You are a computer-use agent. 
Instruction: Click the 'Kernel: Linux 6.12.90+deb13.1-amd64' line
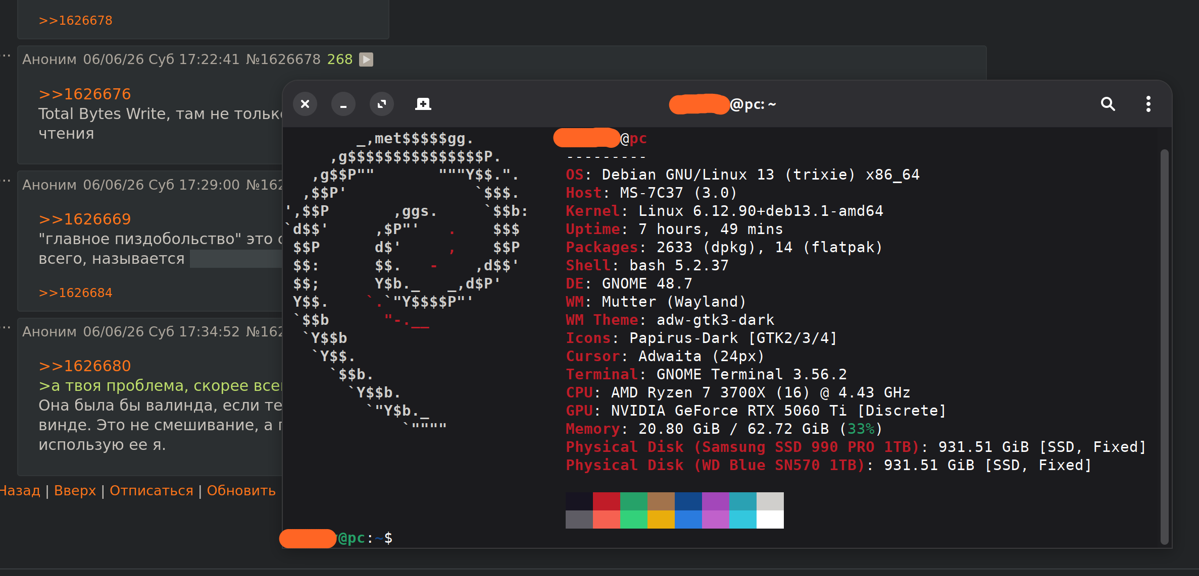pos(724,211)
